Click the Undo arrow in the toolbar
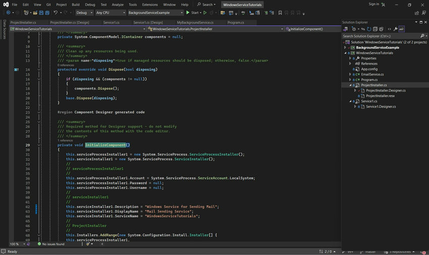 [56, 13]
